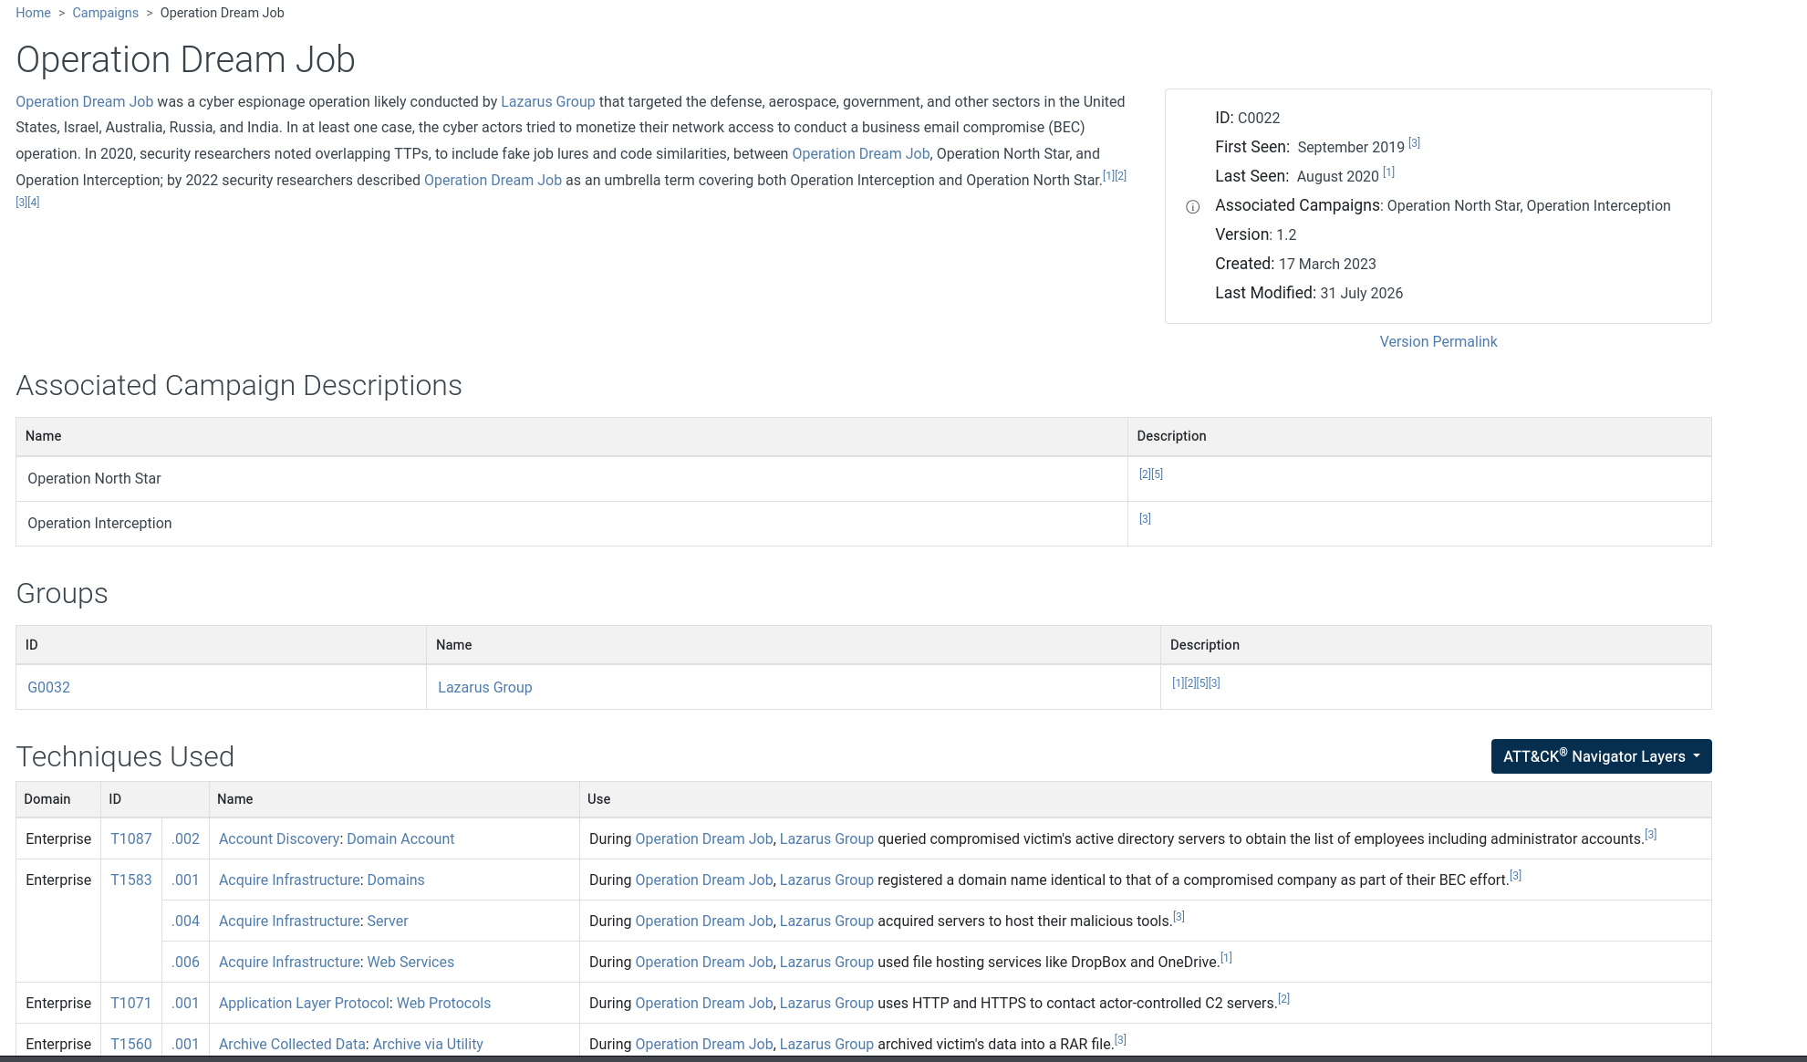Open Web Protocols sub-technique link
Image resolution: width=1807 pixels, height=1062 pixels.
[443, 1003]
